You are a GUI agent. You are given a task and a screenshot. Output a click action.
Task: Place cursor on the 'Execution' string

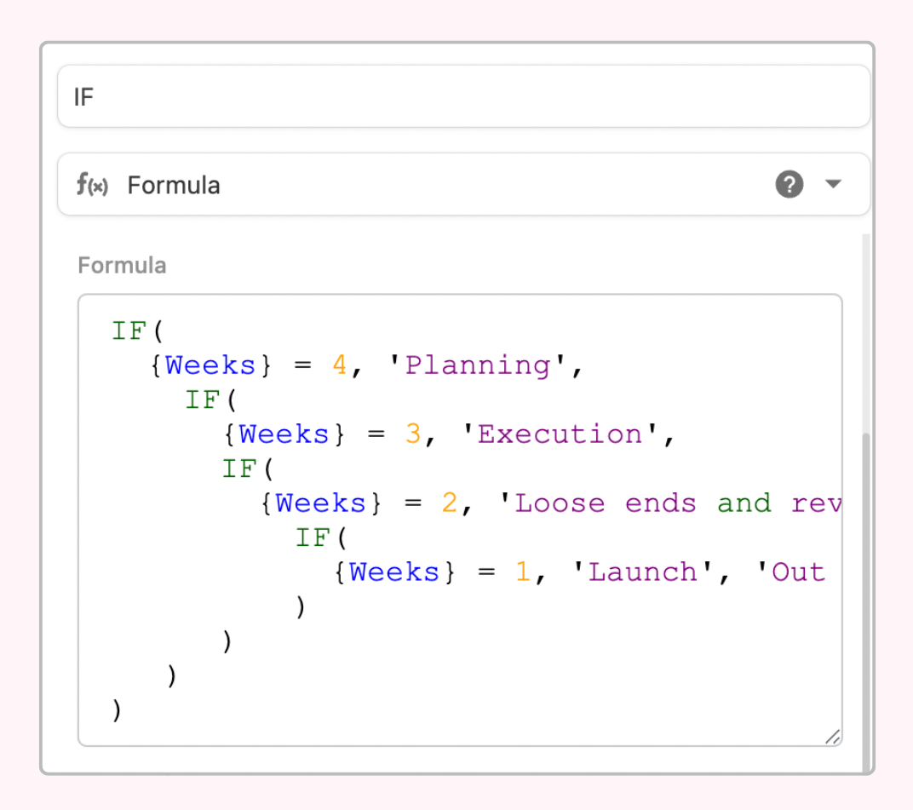pos(560,434)
